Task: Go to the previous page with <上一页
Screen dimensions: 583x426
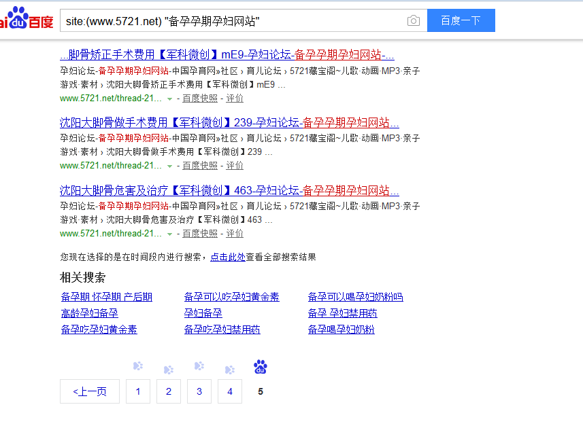Action: 89,391
